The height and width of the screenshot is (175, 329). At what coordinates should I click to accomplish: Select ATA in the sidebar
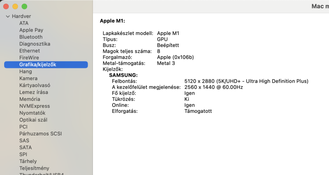(24, 23)
